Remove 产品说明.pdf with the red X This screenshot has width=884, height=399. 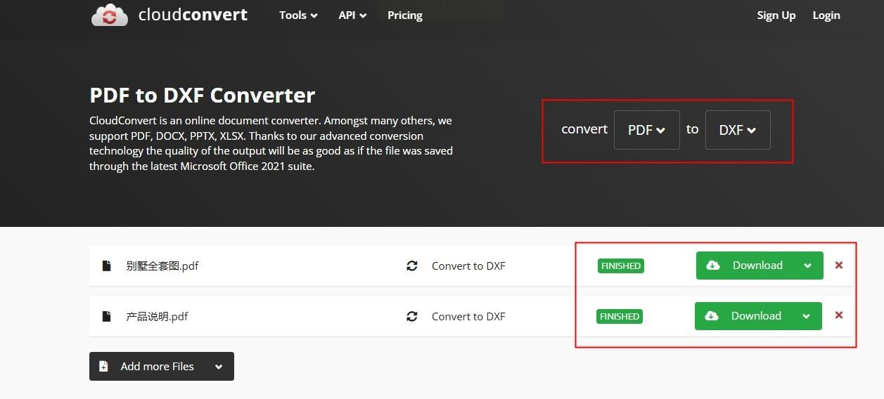click(x=838, y=315)
